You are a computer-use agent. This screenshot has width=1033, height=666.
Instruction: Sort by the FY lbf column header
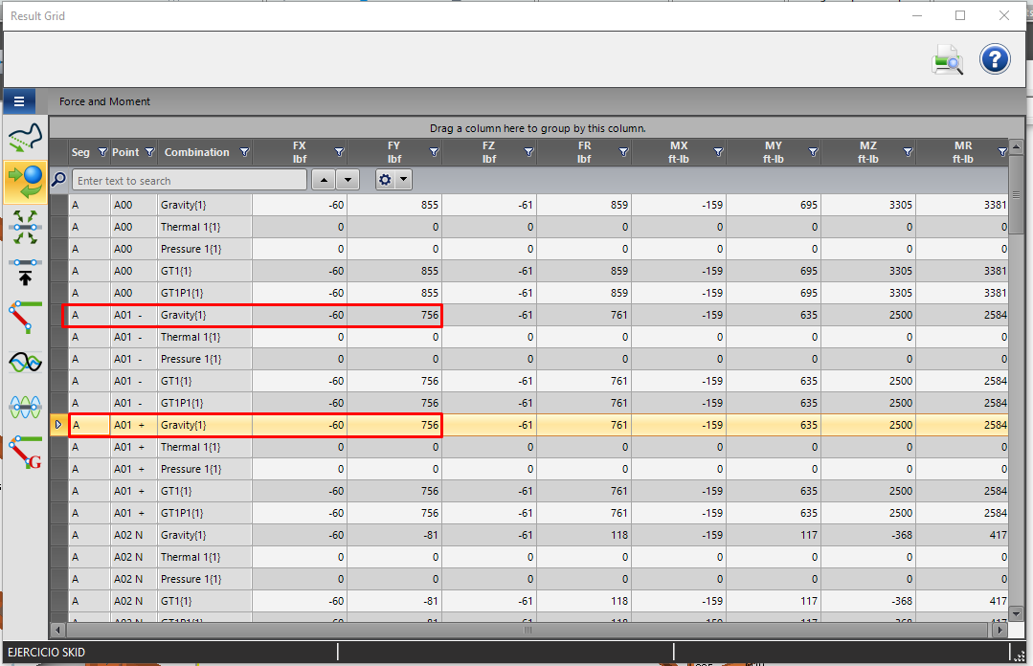click(x=394, y=152)
